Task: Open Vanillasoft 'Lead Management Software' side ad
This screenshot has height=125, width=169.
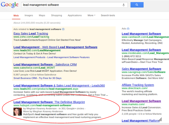Action: click(x=141, y=34)
